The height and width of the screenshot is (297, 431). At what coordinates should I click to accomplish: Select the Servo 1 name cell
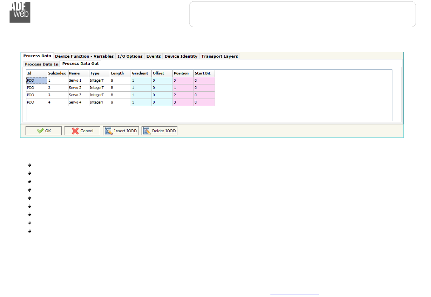pos(78,80)
